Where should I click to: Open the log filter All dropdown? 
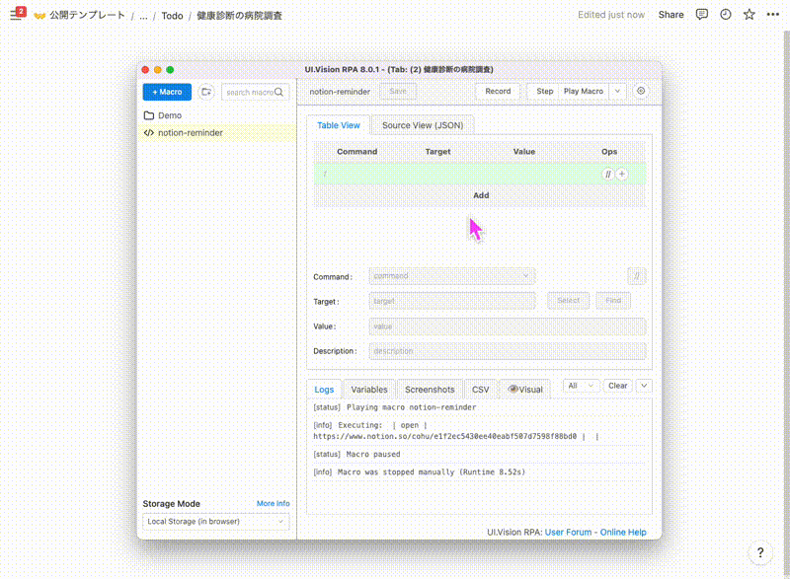click(x=581, y=386)
